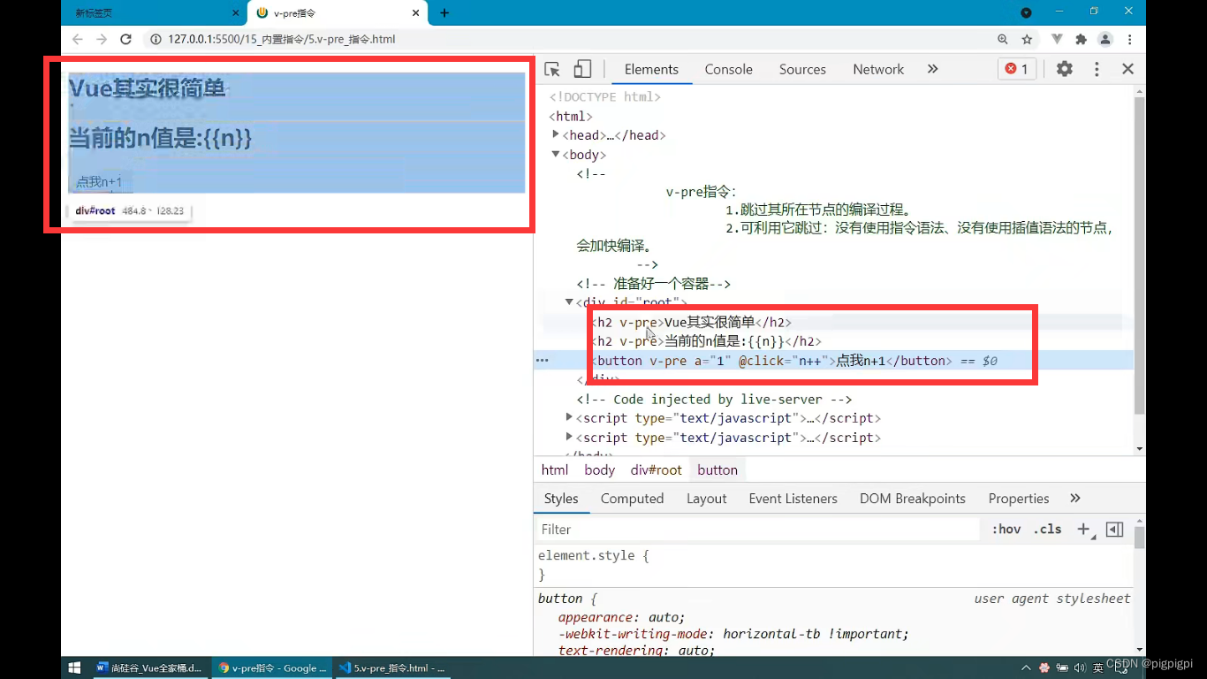This screenshot has width=1207, height=679.
Task: Click the DOCTYPE html line
Action: point(605,96)
